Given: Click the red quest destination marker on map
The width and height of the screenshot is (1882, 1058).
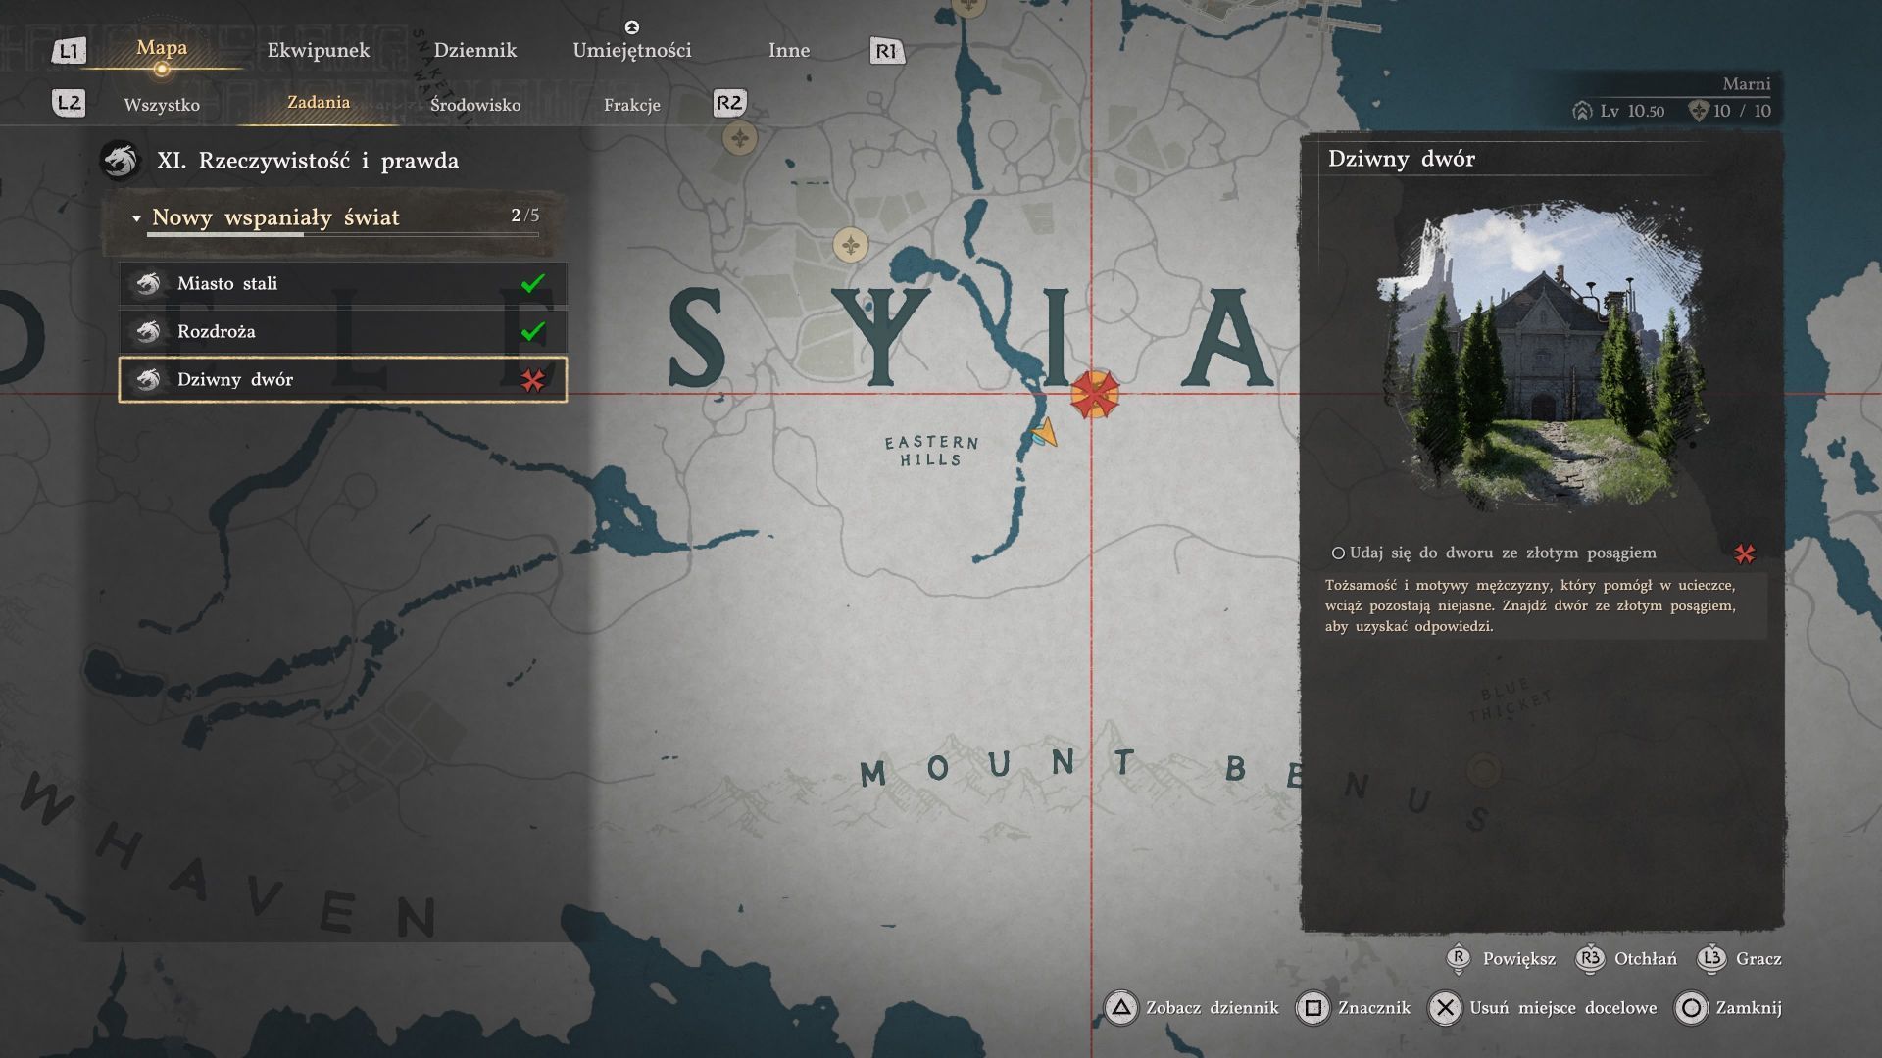Looking at the screenshot, I should coord(1094,394).
